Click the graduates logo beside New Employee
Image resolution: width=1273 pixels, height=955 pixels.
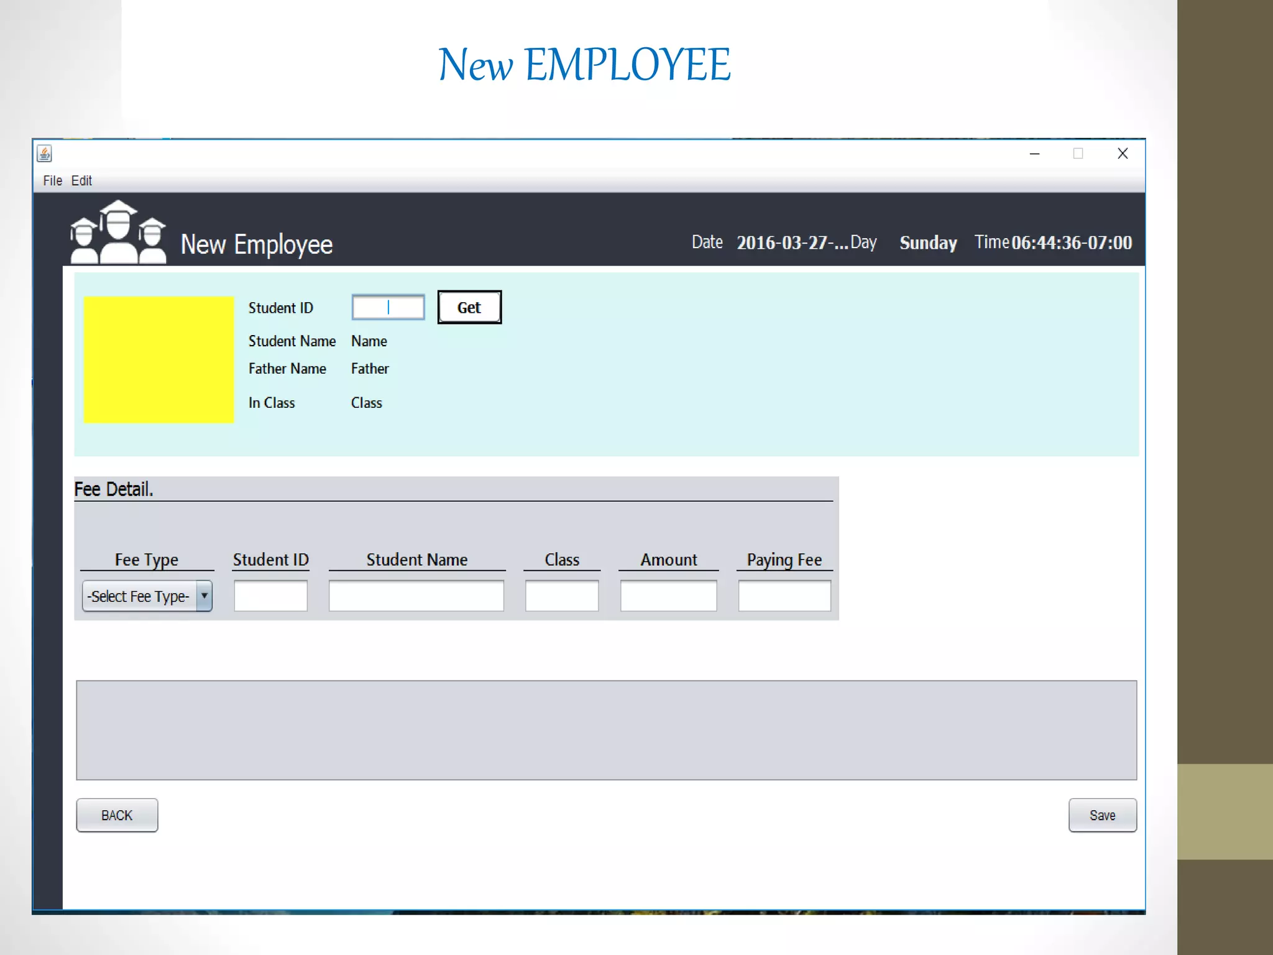point(118,232)
